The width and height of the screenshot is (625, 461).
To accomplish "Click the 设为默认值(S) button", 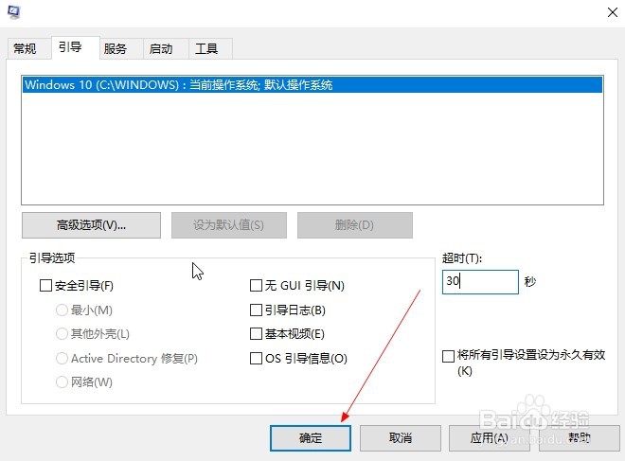I will click(229, 225).
